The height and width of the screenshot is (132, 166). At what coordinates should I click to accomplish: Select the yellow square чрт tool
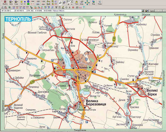click(x=21, y=2)
